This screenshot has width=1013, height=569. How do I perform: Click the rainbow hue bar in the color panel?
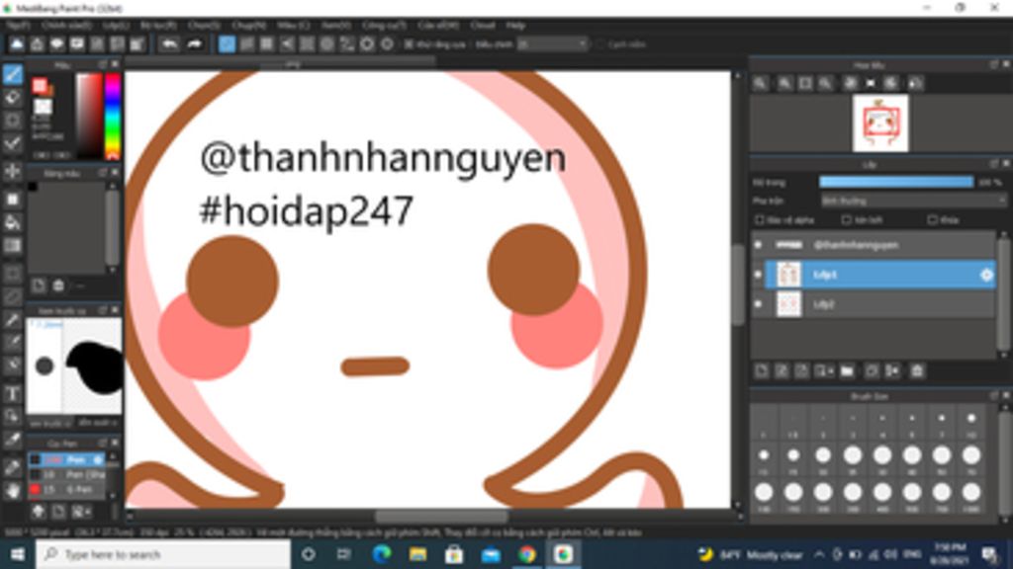click(x=113, y=116)
